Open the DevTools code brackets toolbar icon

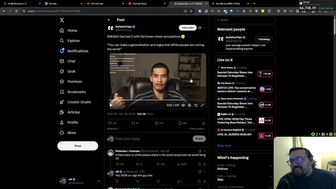pos(291,11)
